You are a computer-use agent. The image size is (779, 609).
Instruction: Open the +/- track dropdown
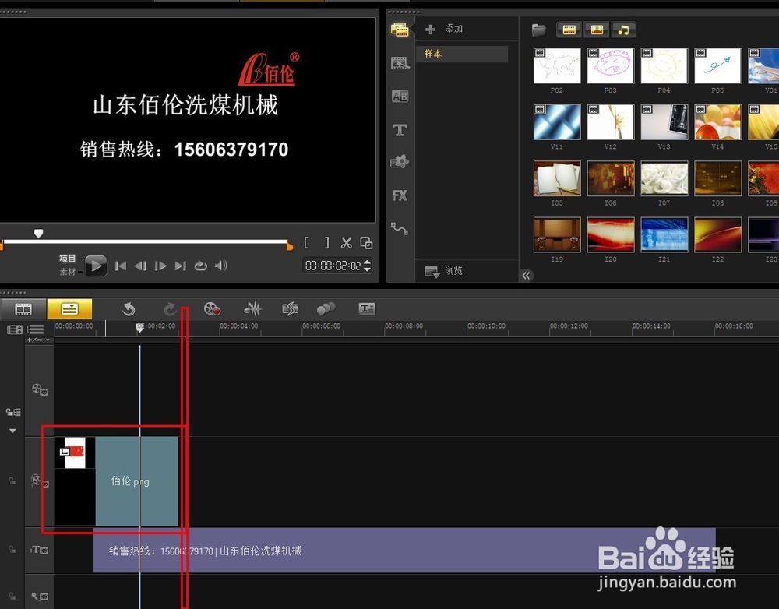39,340
